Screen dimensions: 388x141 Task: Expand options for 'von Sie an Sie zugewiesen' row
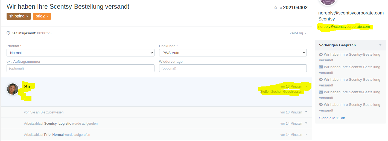click(x=306, y=112)
